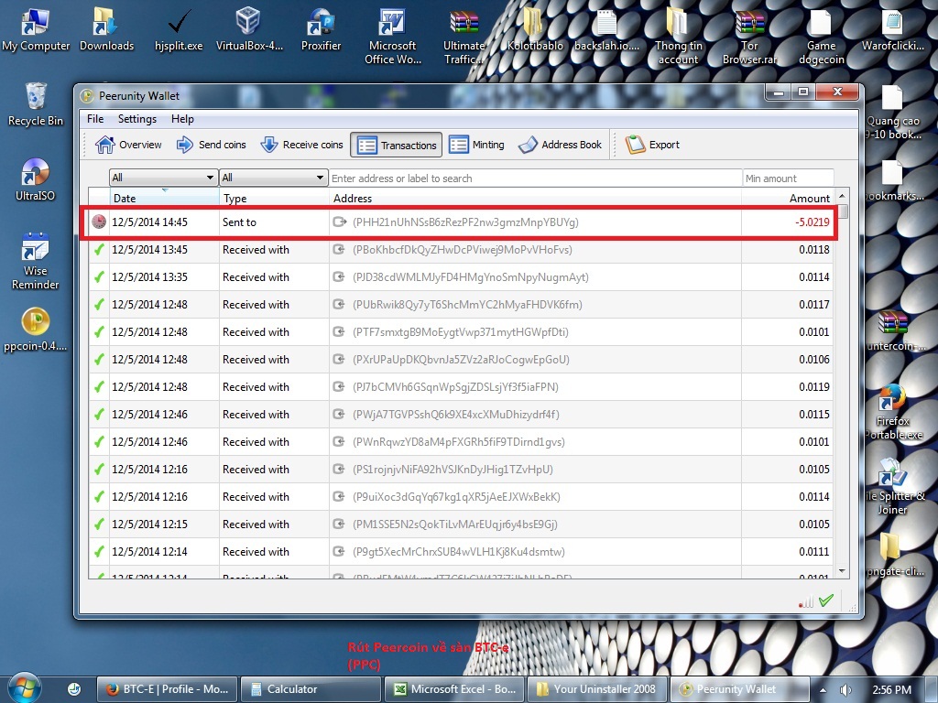
Task: Click the Export button
Action: click(652, 145)
